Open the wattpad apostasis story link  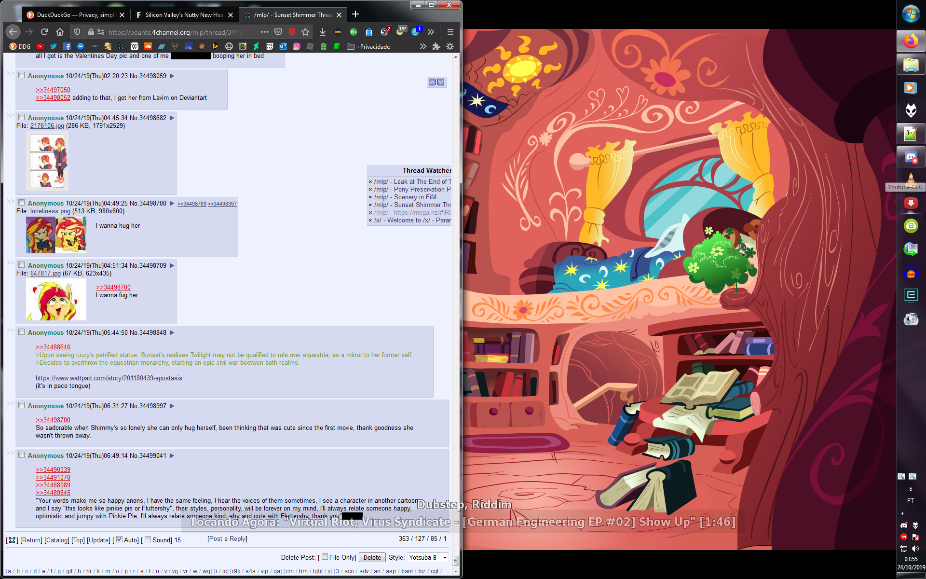pyautogui.click(x=109, y=378)
